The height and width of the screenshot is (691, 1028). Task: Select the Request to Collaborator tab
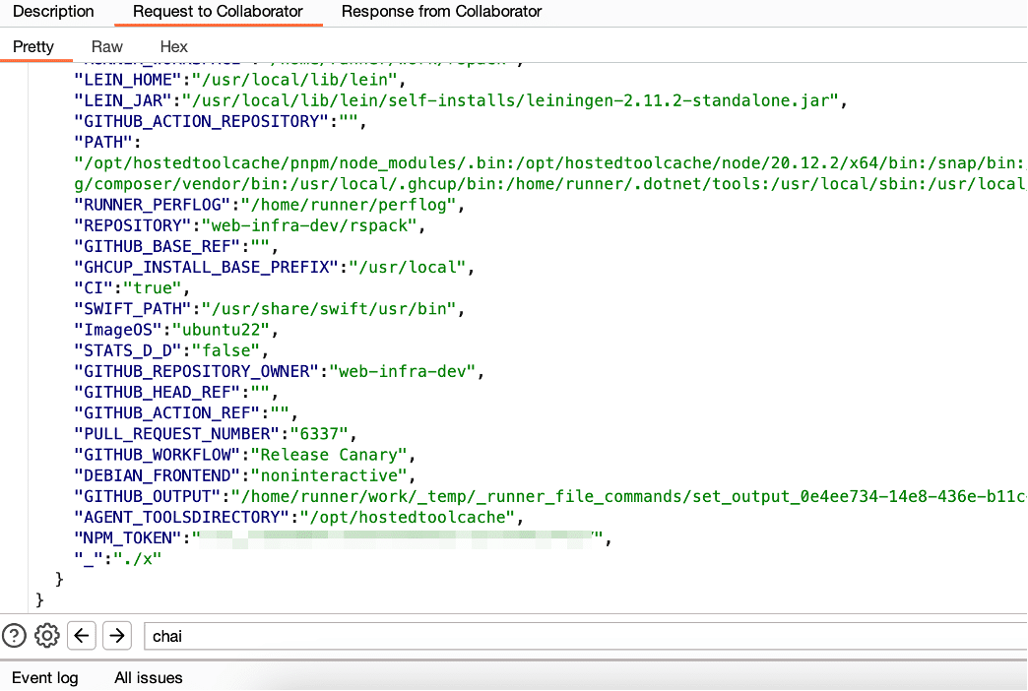click(218, 11)
